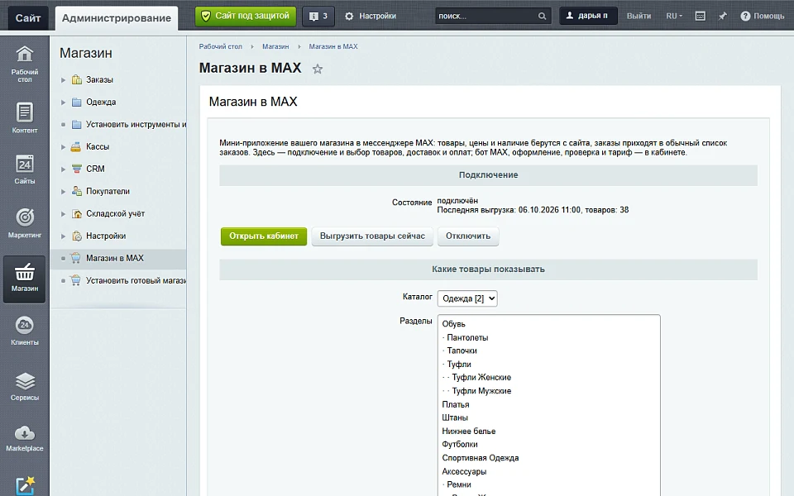Viewport: 794px width, 496px height.
Task: Open the Рабочий стол breadcrumb link
Action: click(220, 46)
